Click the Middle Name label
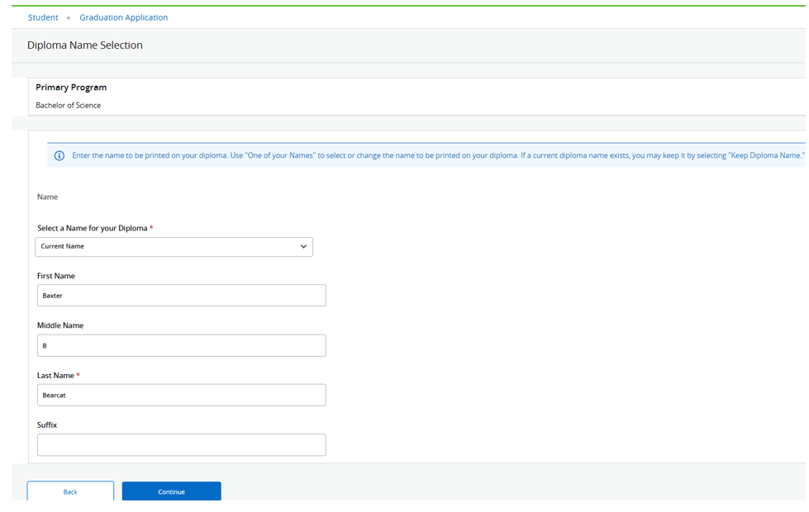This screenshot has height=512, width=809. (x=60, y=325)
